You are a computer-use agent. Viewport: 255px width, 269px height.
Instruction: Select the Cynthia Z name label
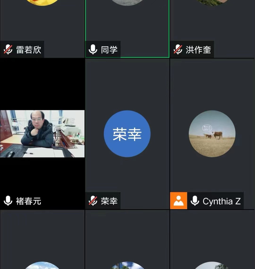(221, 201)
